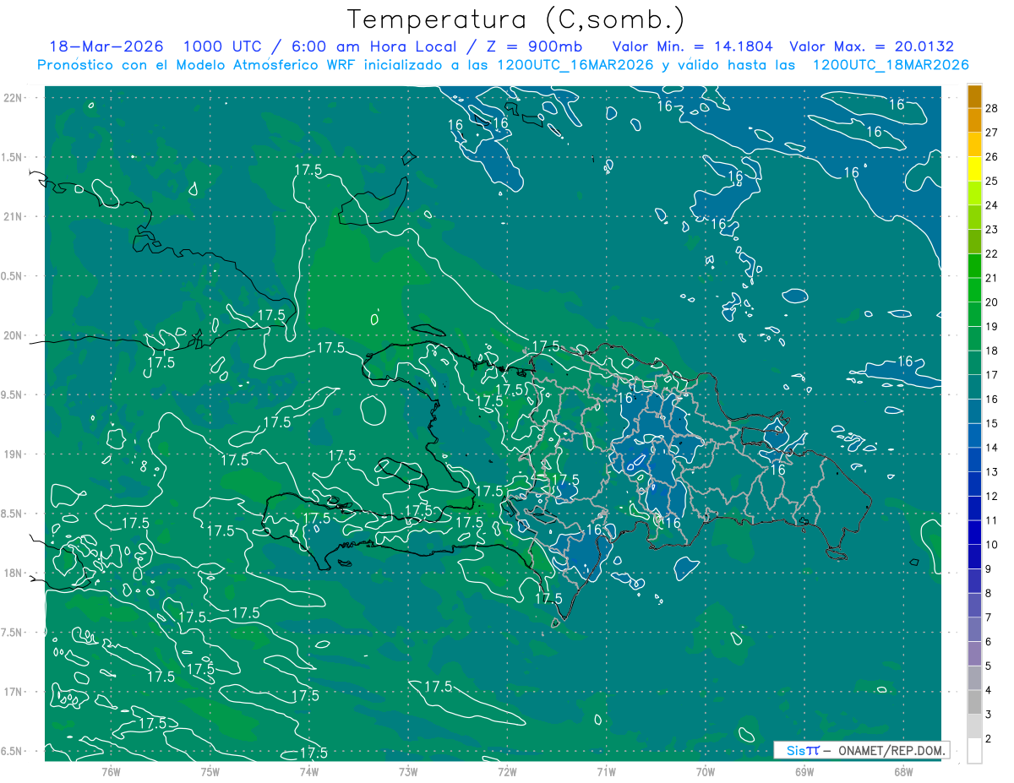Click the "28" color scale label
The height and width of the screenshot is (783, 1014).
[x=992, y=108]
